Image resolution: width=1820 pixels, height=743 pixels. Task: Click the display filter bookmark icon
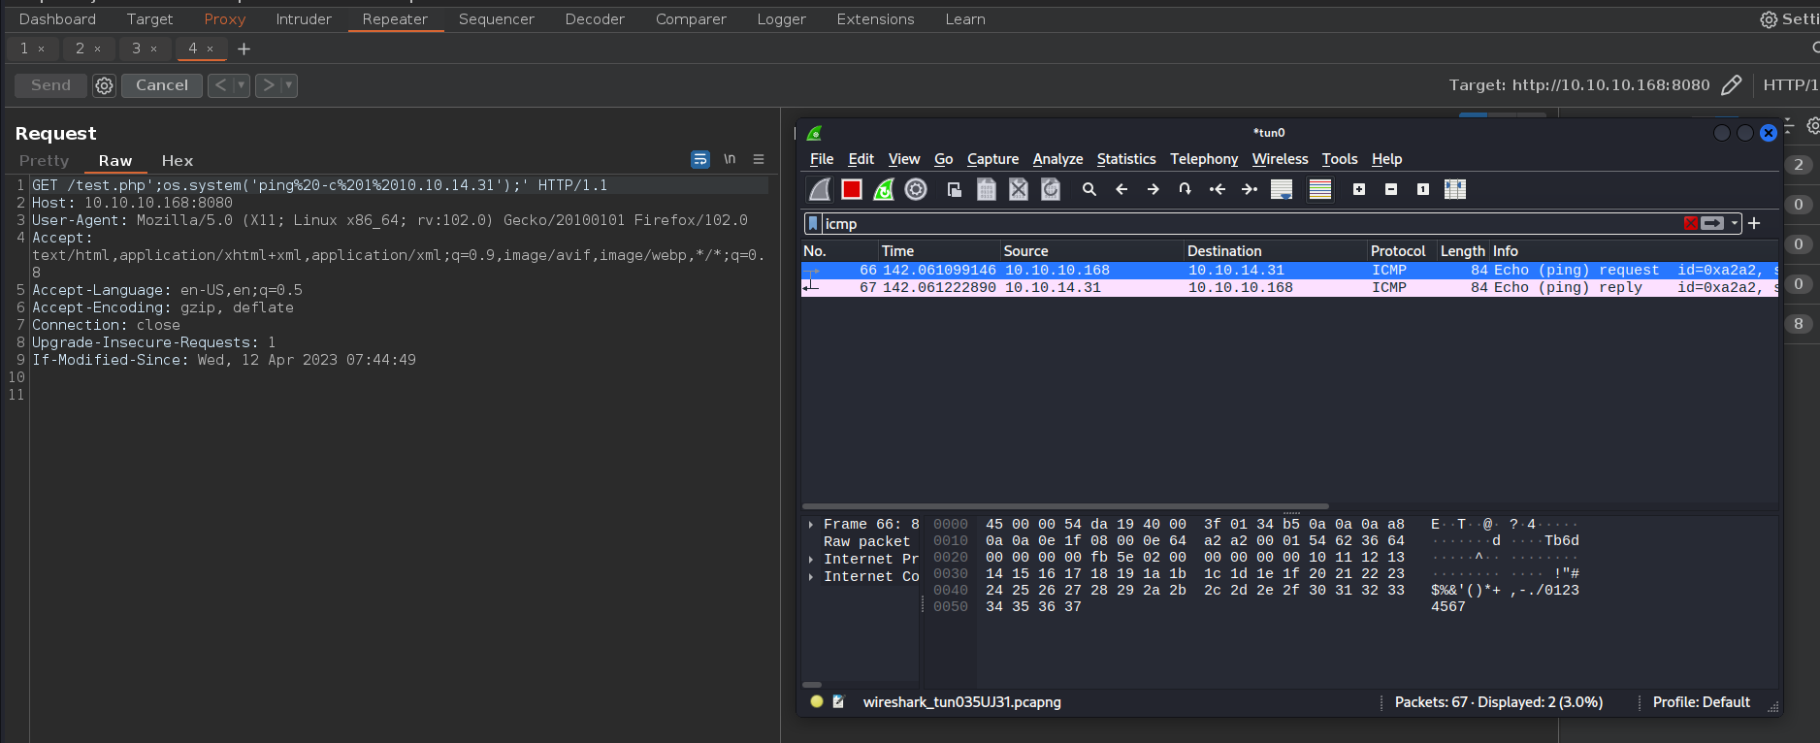click(813, 224)
